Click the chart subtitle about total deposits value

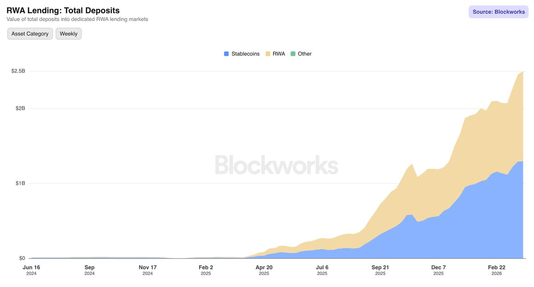pos(77,20)
